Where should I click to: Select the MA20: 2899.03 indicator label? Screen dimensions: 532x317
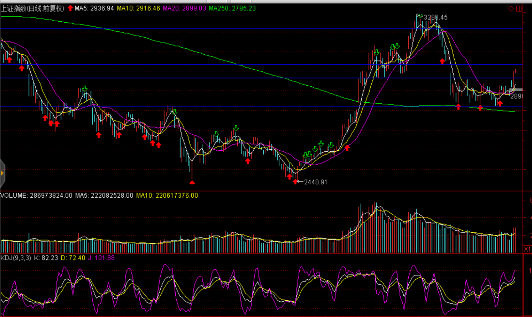[184, 8]
